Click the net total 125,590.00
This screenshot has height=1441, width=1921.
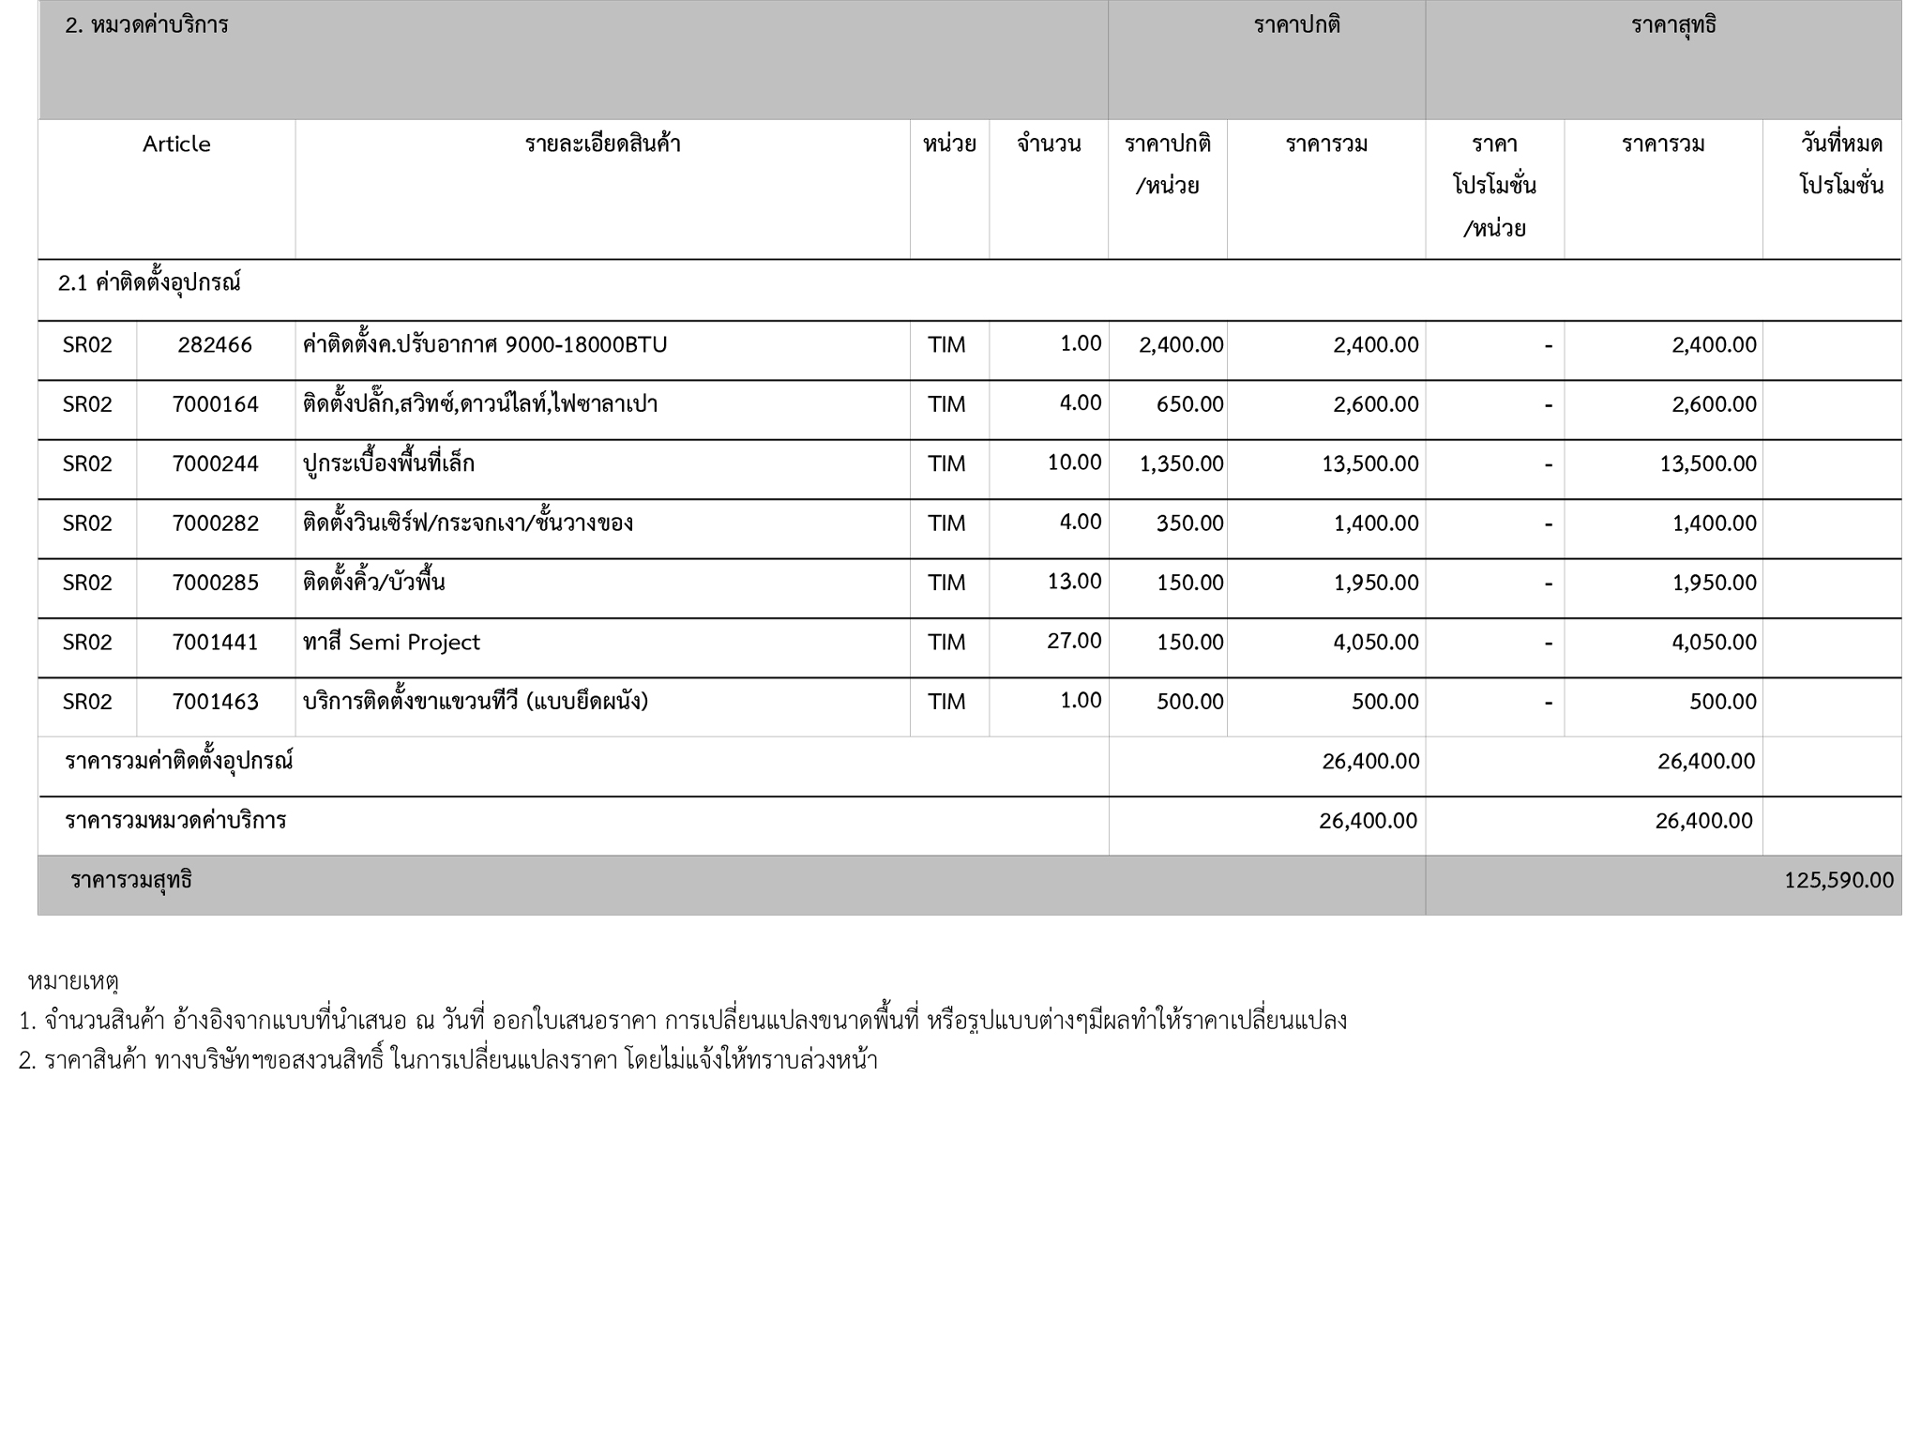pyautogui.click(x=1838, y=881)
